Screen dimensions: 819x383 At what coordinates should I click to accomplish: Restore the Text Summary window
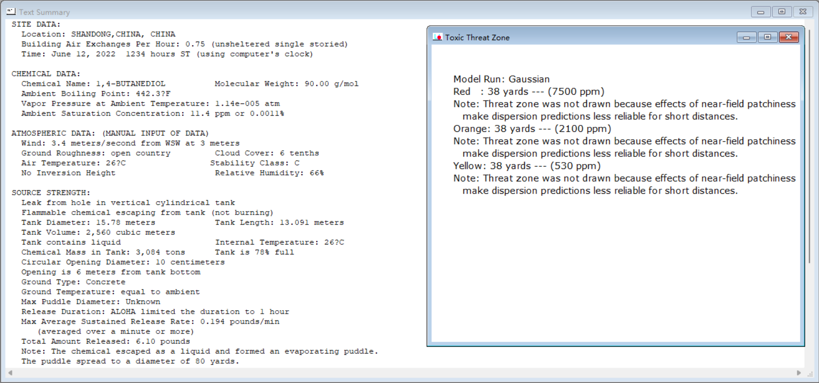click(782, 11)
